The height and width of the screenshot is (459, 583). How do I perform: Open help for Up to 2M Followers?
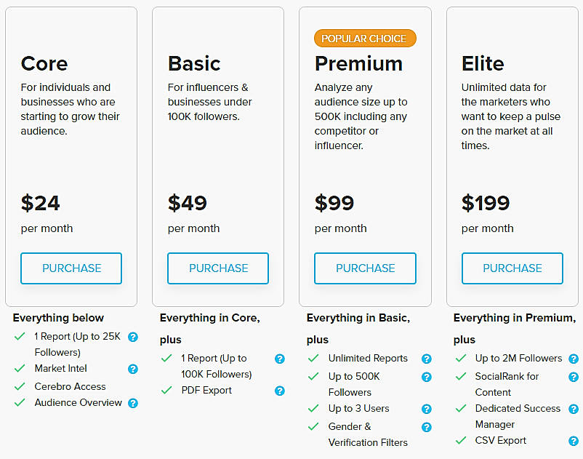[574, 359]
